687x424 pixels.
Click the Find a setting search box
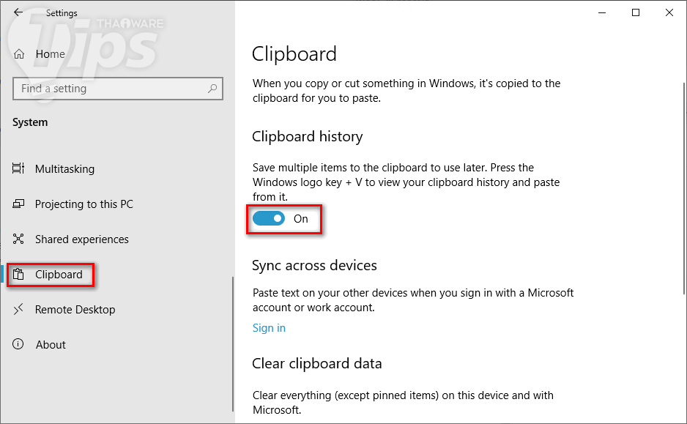click(x=110, y=89)
